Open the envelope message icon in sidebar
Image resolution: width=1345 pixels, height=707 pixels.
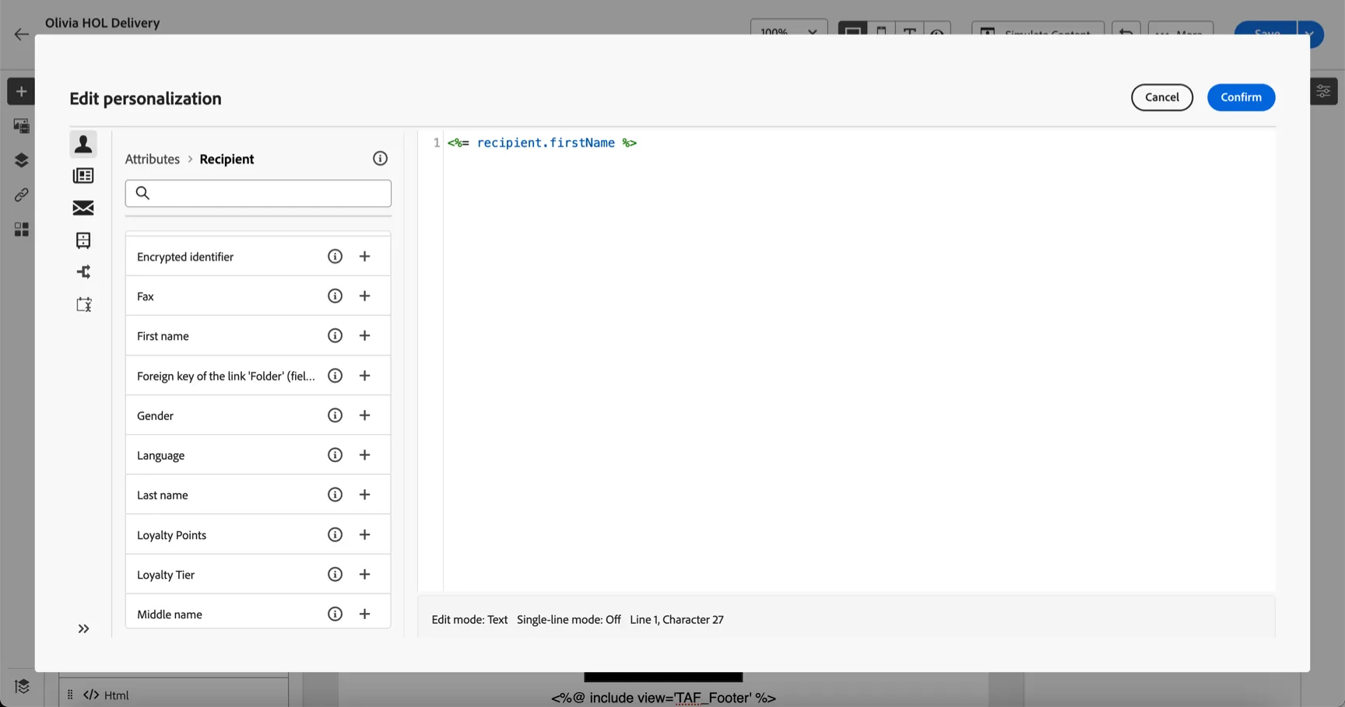tap(83, 208)
